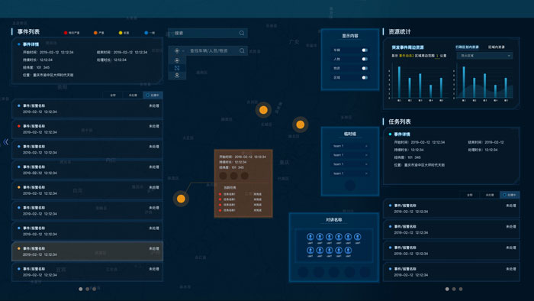The image size is (534, 301).
Task: Toggle the 车辆 display switch
Action: pos(365,50)
